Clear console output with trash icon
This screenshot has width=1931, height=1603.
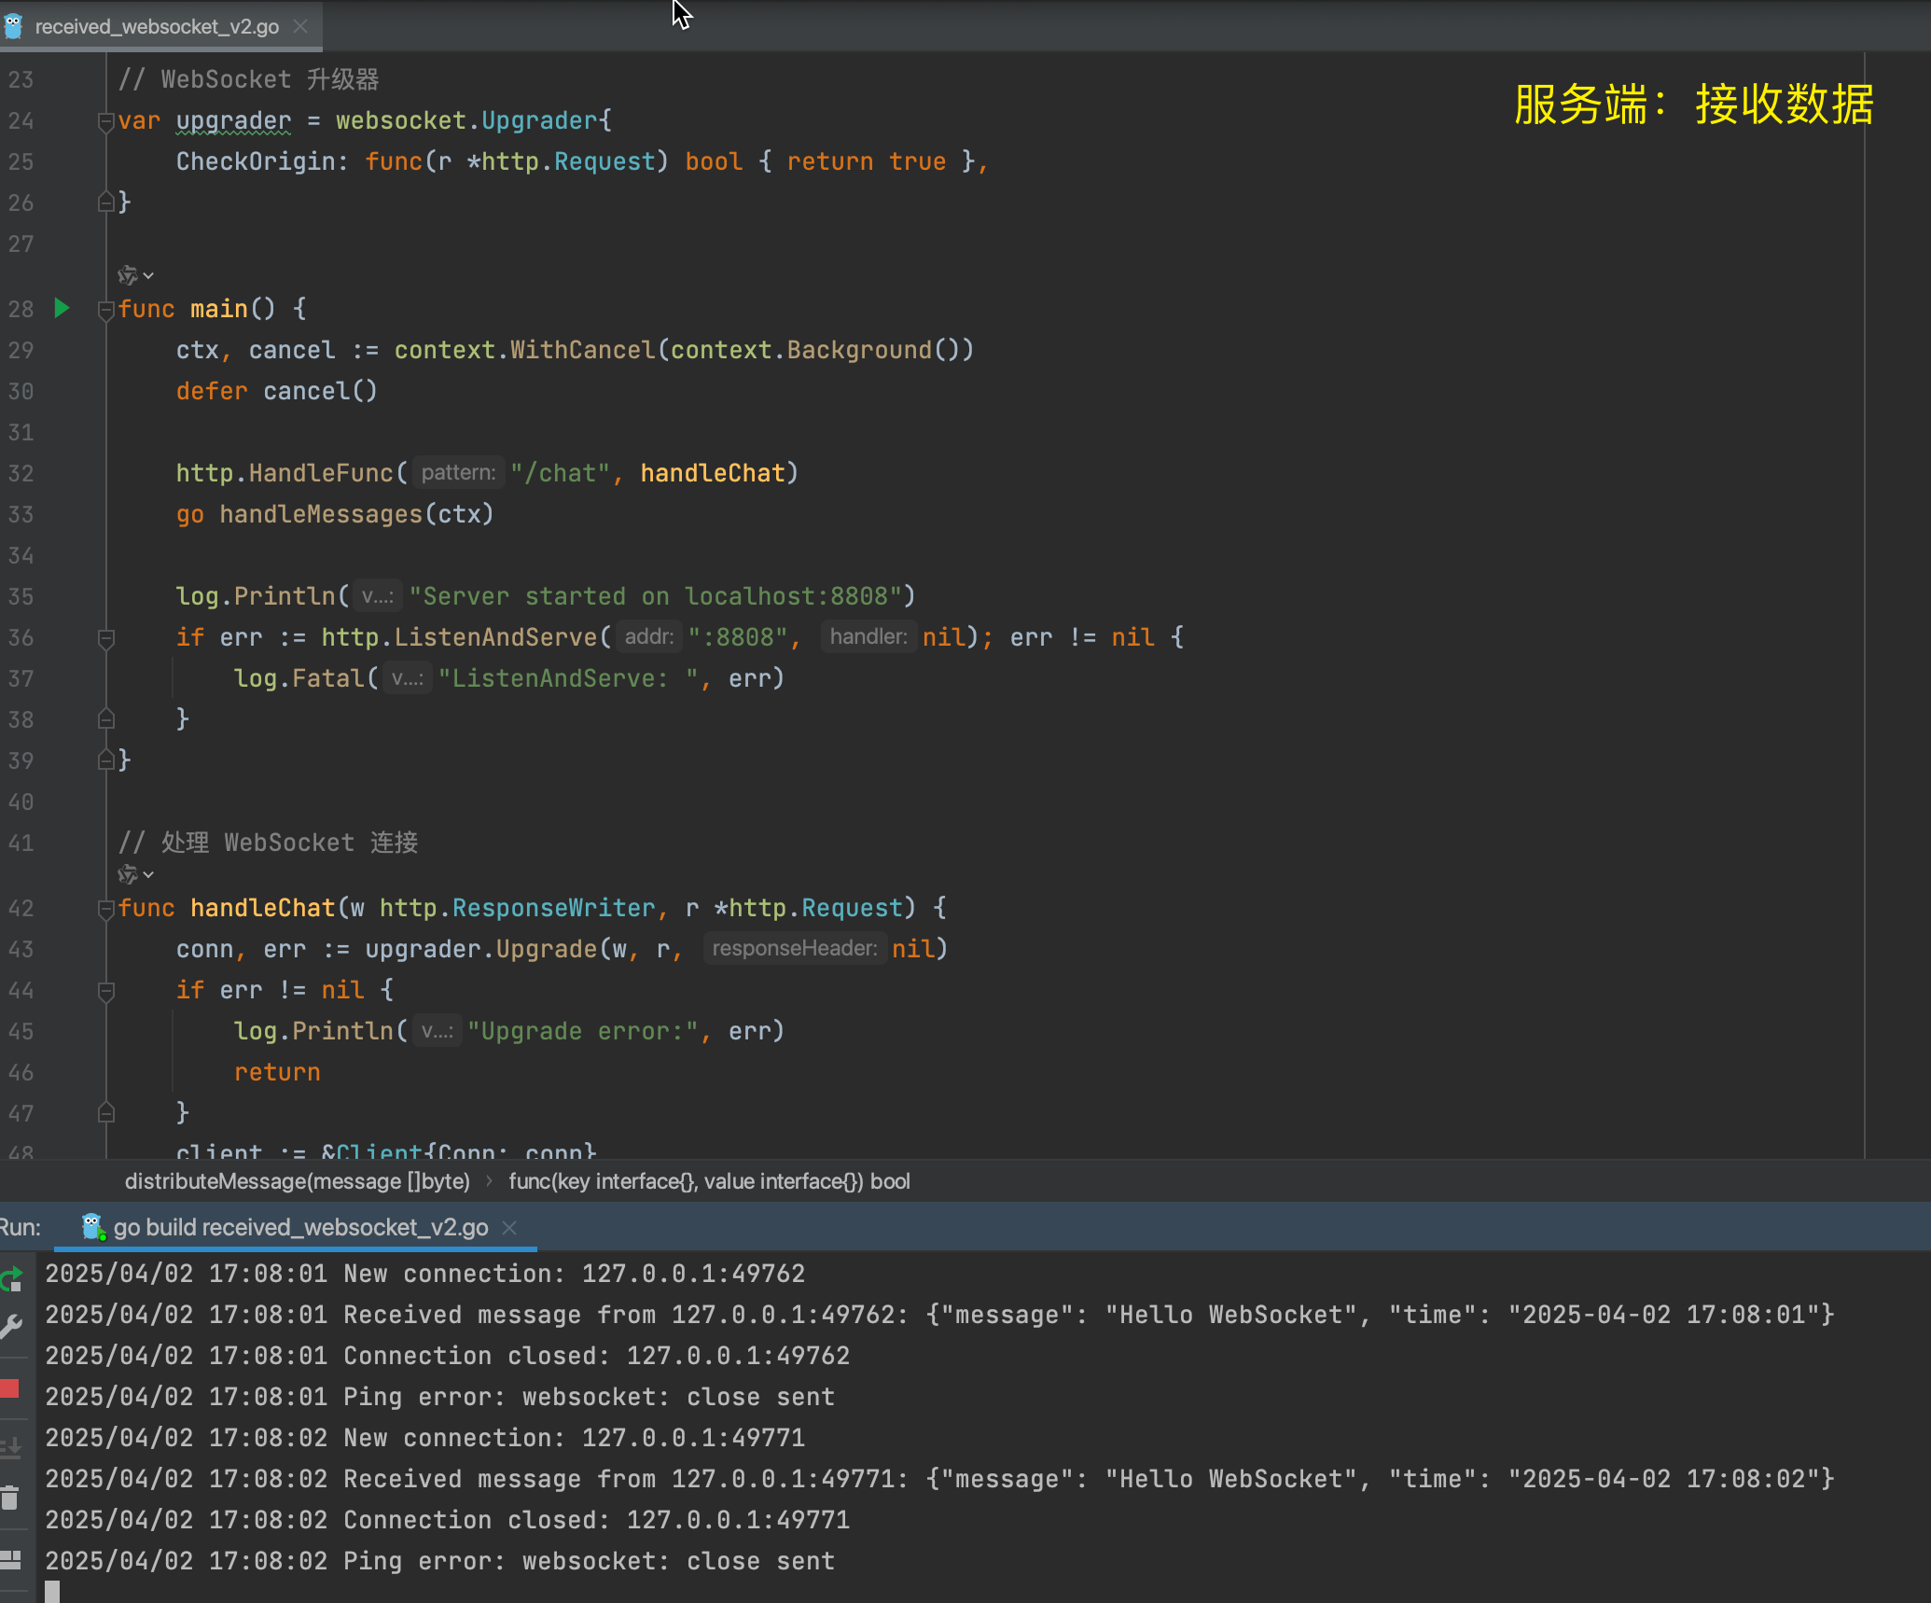pos(10,1498)
